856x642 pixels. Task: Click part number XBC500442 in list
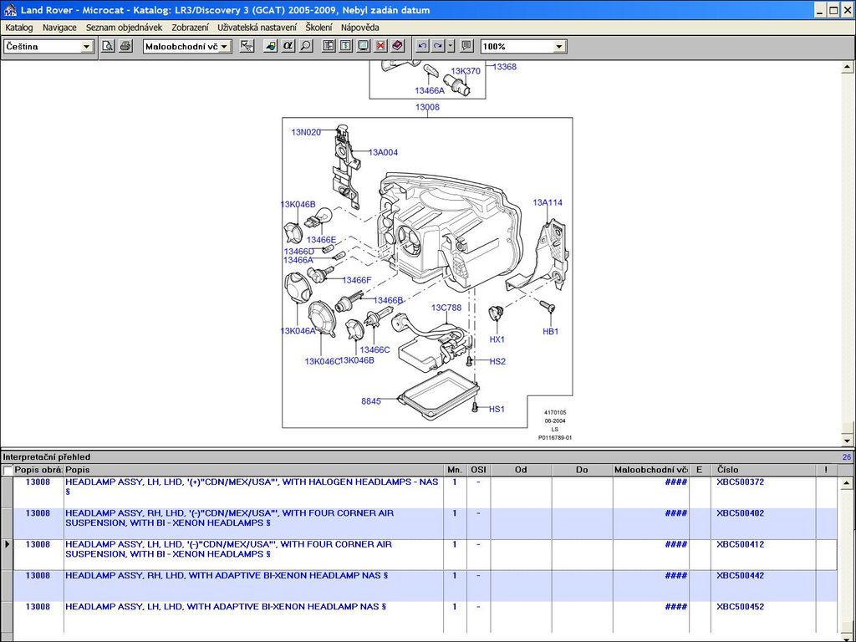(x=740, y=576)
